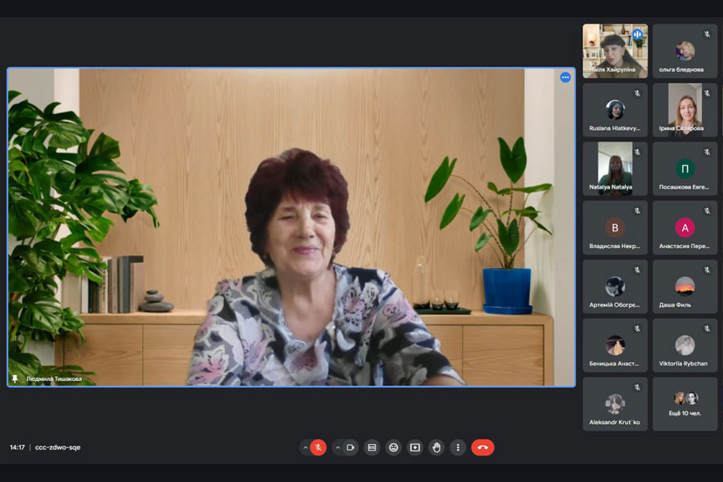Viewport: 723px width, 482px height.
Task: Expand audio settings chevron beside microphone
Action: [305, 447]
